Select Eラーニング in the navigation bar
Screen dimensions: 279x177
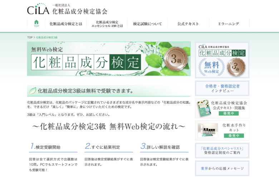tap(229, 24)
